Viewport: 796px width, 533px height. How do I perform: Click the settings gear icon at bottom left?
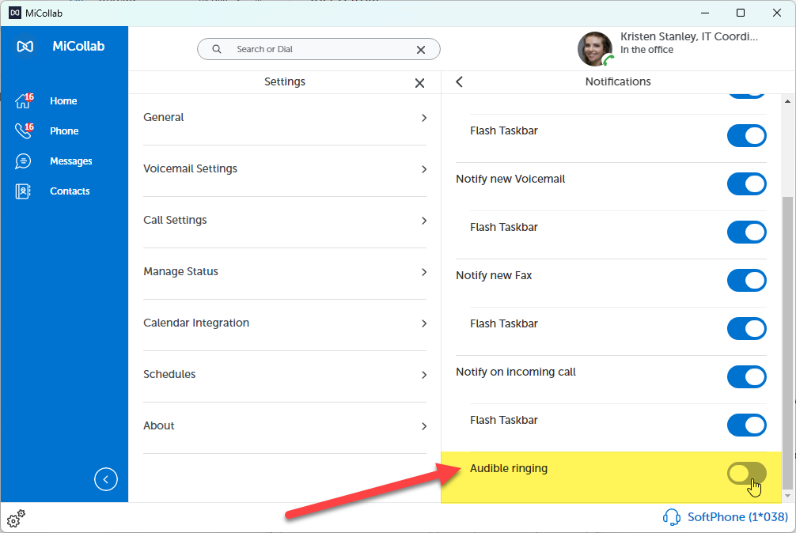[16, 518]
